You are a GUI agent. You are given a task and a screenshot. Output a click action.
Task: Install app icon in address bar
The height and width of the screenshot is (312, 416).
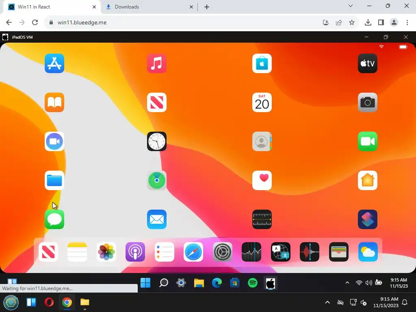pos(326,22)
